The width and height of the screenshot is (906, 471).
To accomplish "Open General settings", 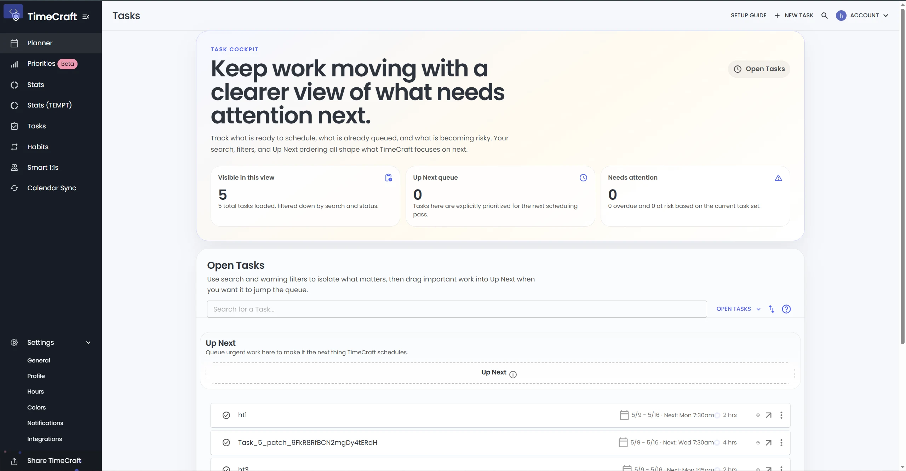I will pyautogui.click(x=39, y=360).
